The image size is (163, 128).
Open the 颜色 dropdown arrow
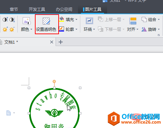tap(31, 29)
